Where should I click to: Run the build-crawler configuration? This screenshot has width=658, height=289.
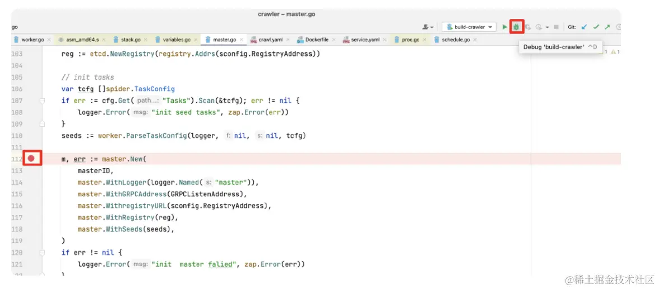tap(505, 27)
